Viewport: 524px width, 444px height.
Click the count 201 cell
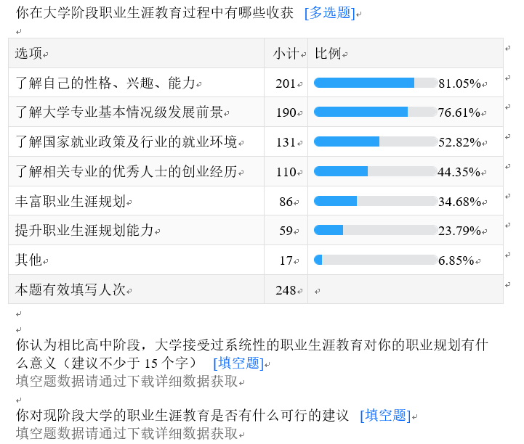(286, 83)
